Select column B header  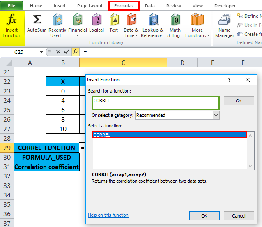(63, 63)
